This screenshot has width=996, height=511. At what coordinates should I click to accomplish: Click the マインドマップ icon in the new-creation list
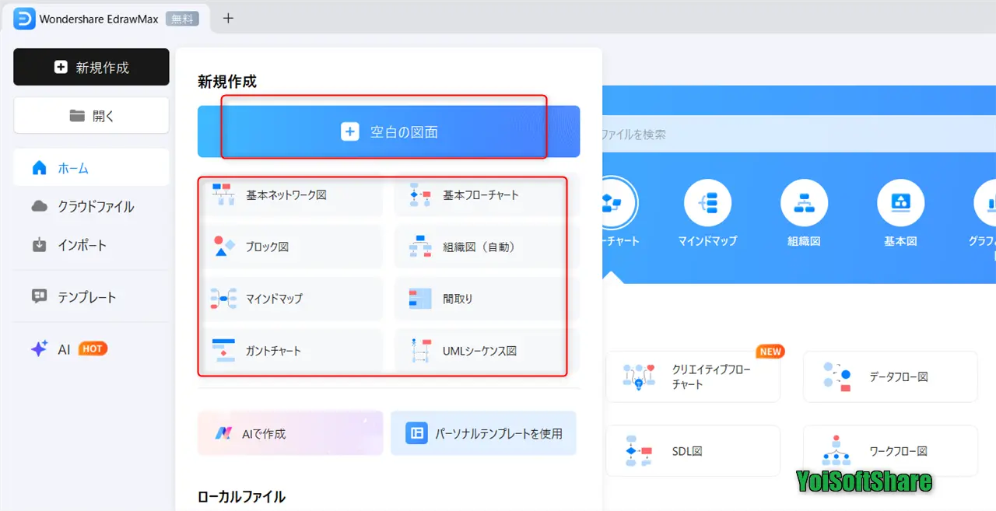223,299
